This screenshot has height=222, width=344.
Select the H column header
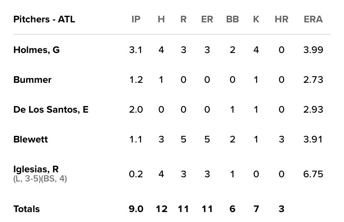pyautogui.click(x=161, y=19)
